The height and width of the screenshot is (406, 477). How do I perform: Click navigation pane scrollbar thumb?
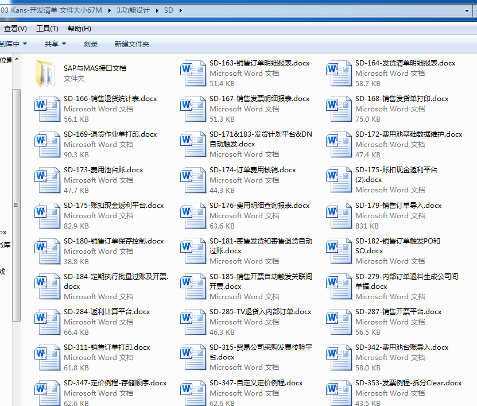click(x=17, y=205)
